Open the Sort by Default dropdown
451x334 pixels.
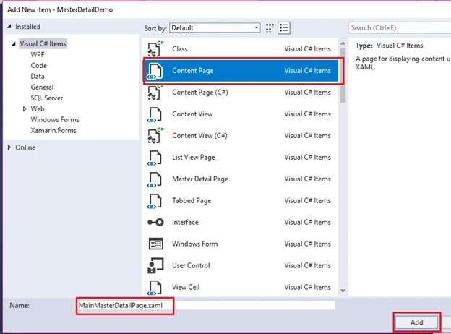215,28
